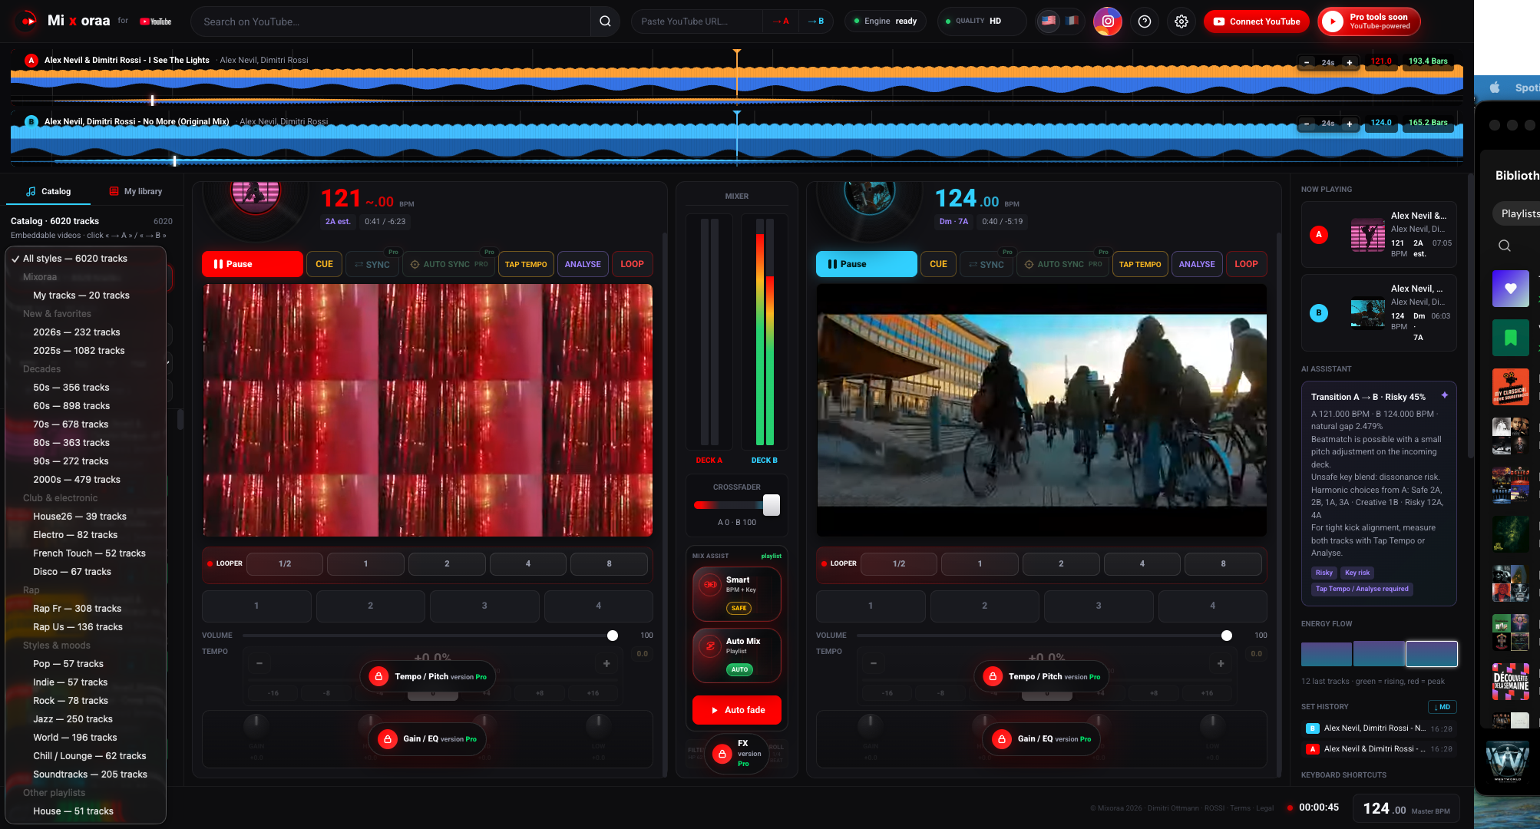Select deck A looper 1/2 beat
Viewport: 1540px width, 829px height.
coord(285,563)
